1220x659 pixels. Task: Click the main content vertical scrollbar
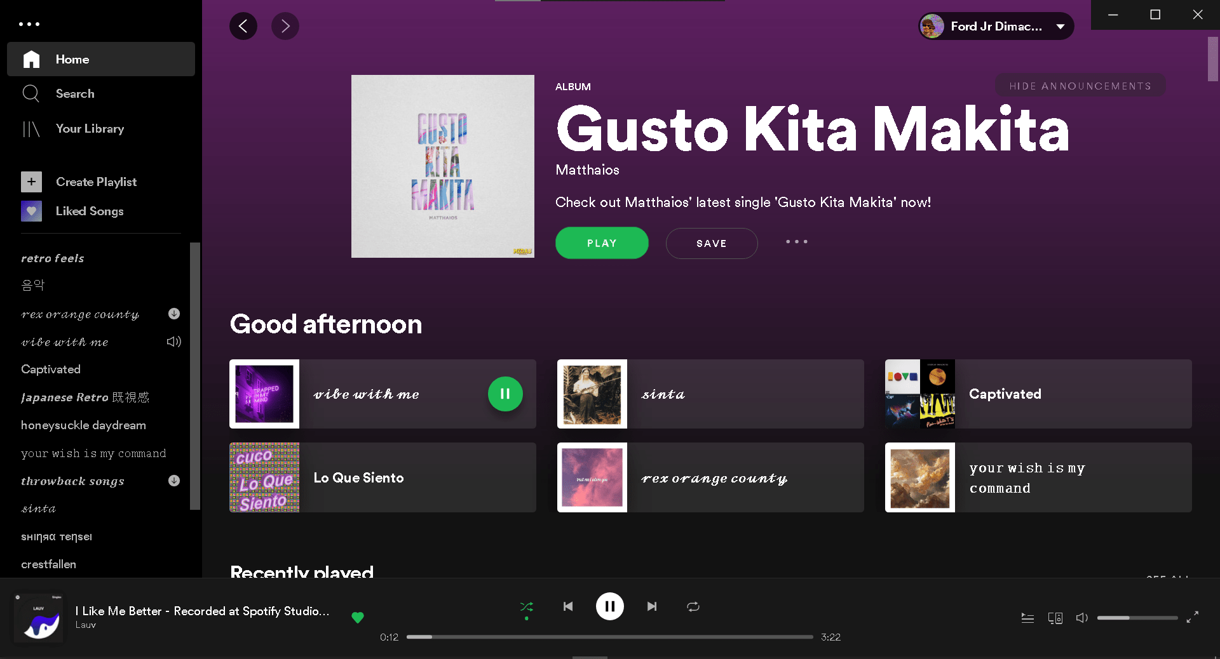pos(1213,59)
